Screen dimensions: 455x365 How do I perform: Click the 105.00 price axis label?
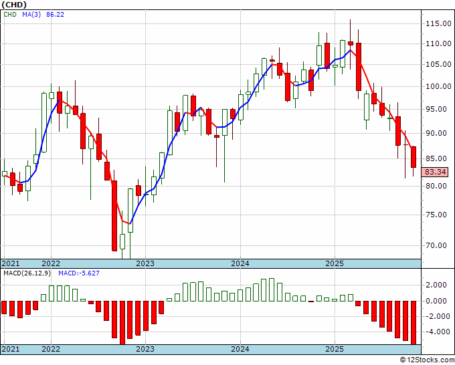point(438,64)
